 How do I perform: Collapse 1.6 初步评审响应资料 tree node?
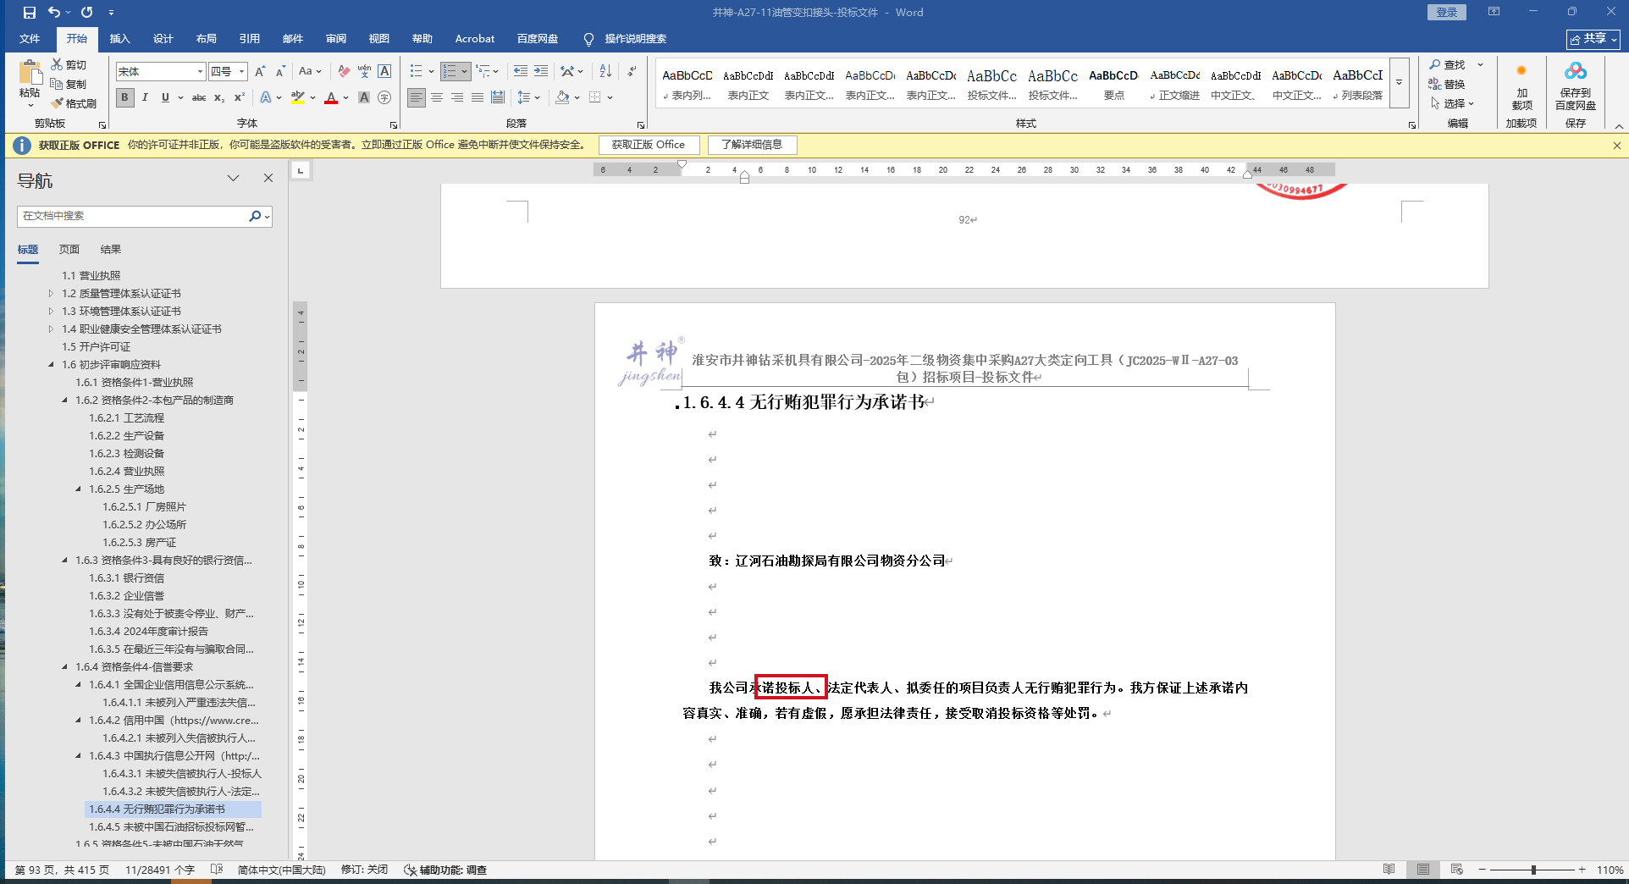pyautogui.click(x=51, y=365)
